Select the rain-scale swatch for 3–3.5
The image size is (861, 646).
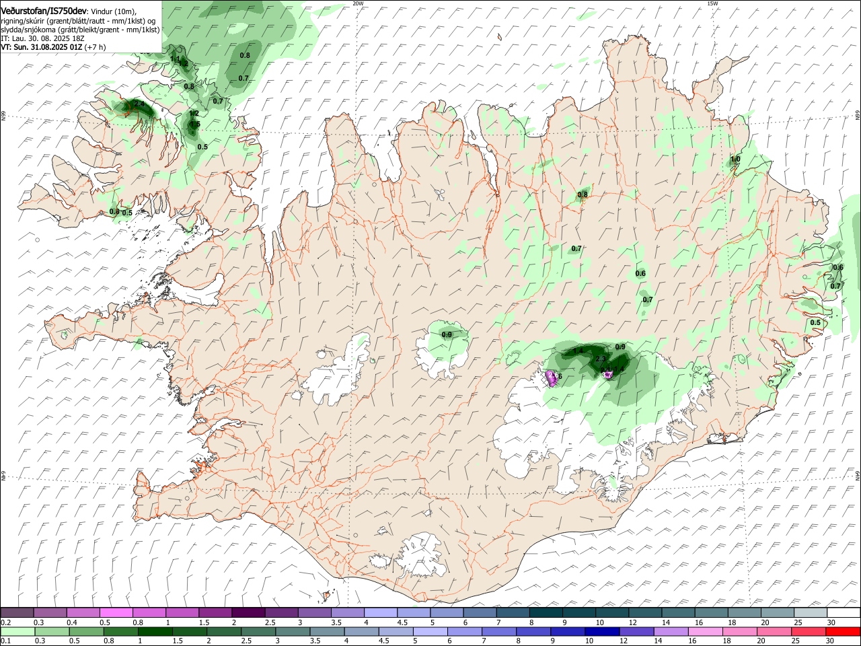click(x=293, y=632)
